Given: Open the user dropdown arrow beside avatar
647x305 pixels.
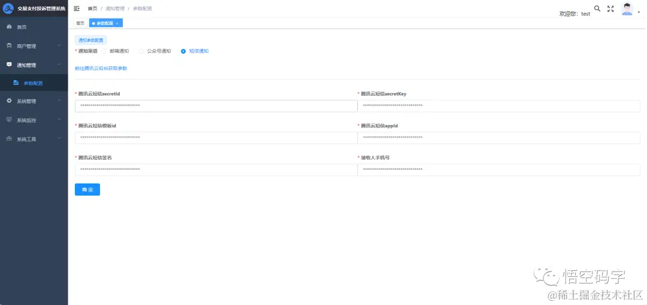Looking at the screenshot, I should click(639, 13).
